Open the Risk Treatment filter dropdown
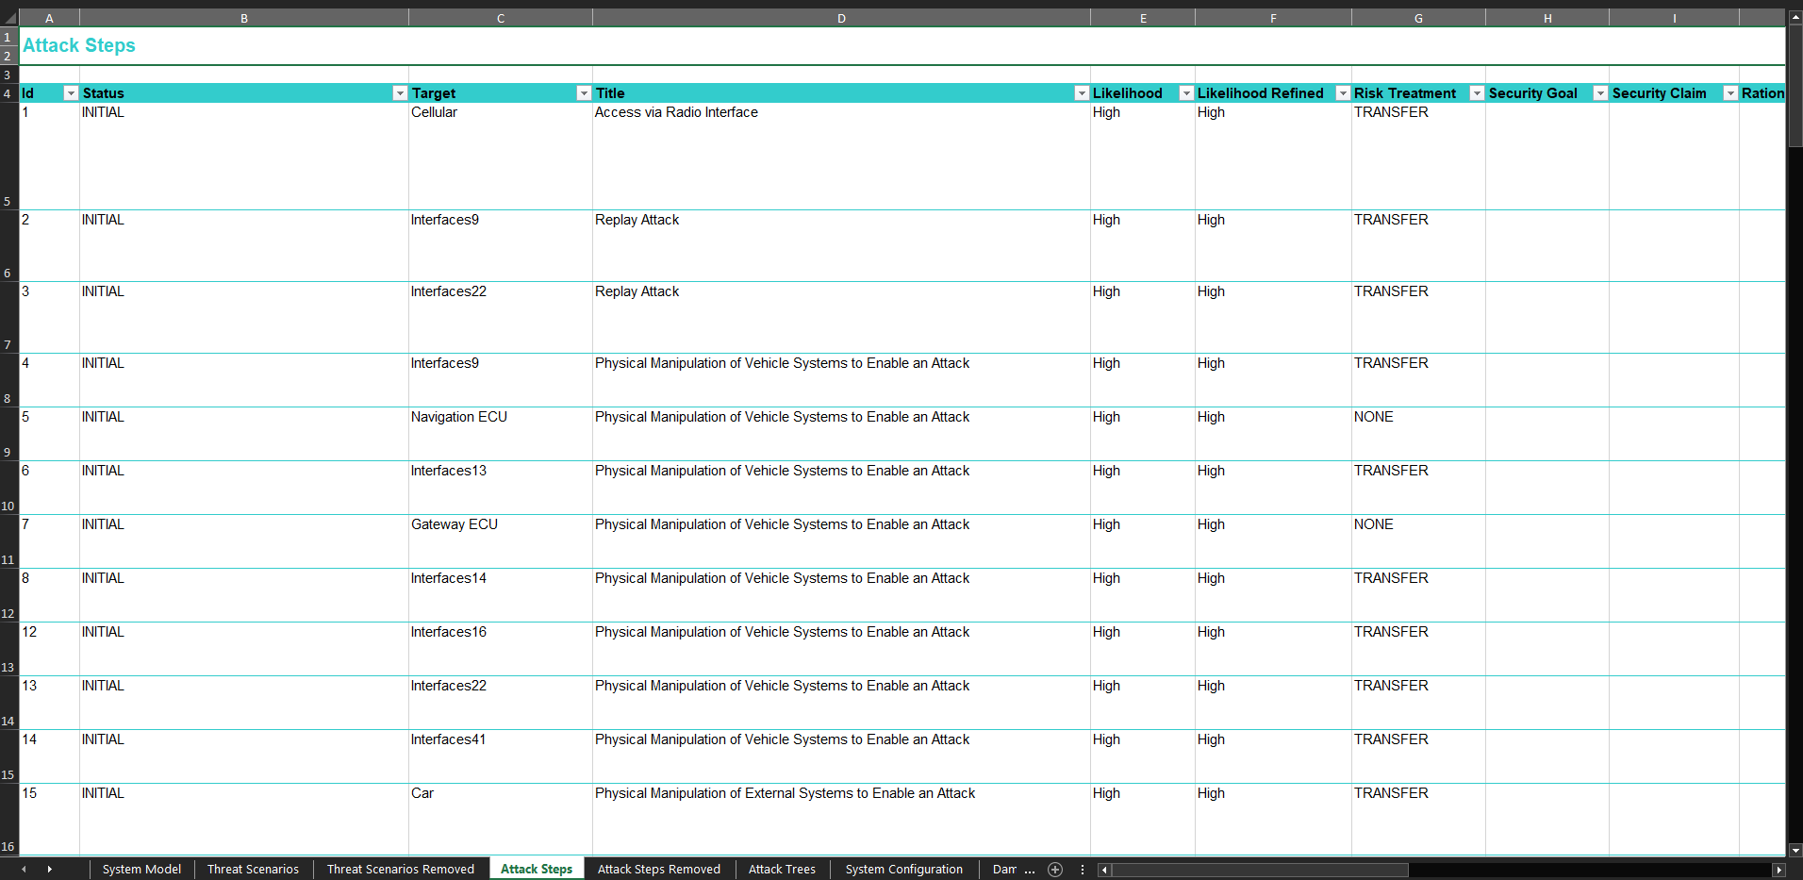The height and width of the screenshot is (880, 1803). pyautogui.click(x=1477, y=93)
